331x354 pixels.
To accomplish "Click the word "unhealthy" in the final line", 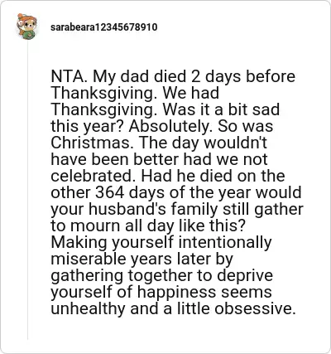I will [88, 308].
